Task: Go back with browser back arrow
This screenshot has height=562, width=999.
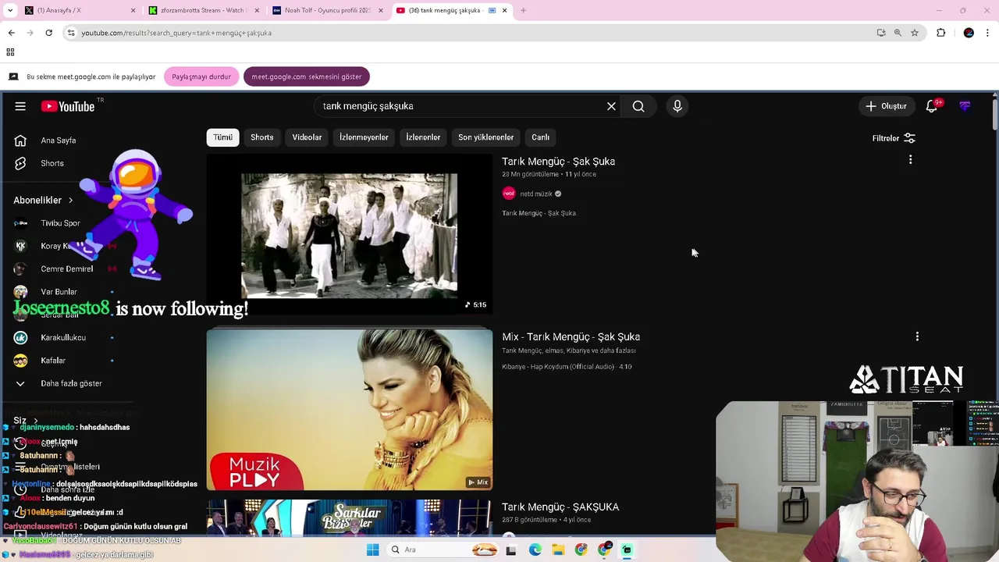Action: coord(11,33)
